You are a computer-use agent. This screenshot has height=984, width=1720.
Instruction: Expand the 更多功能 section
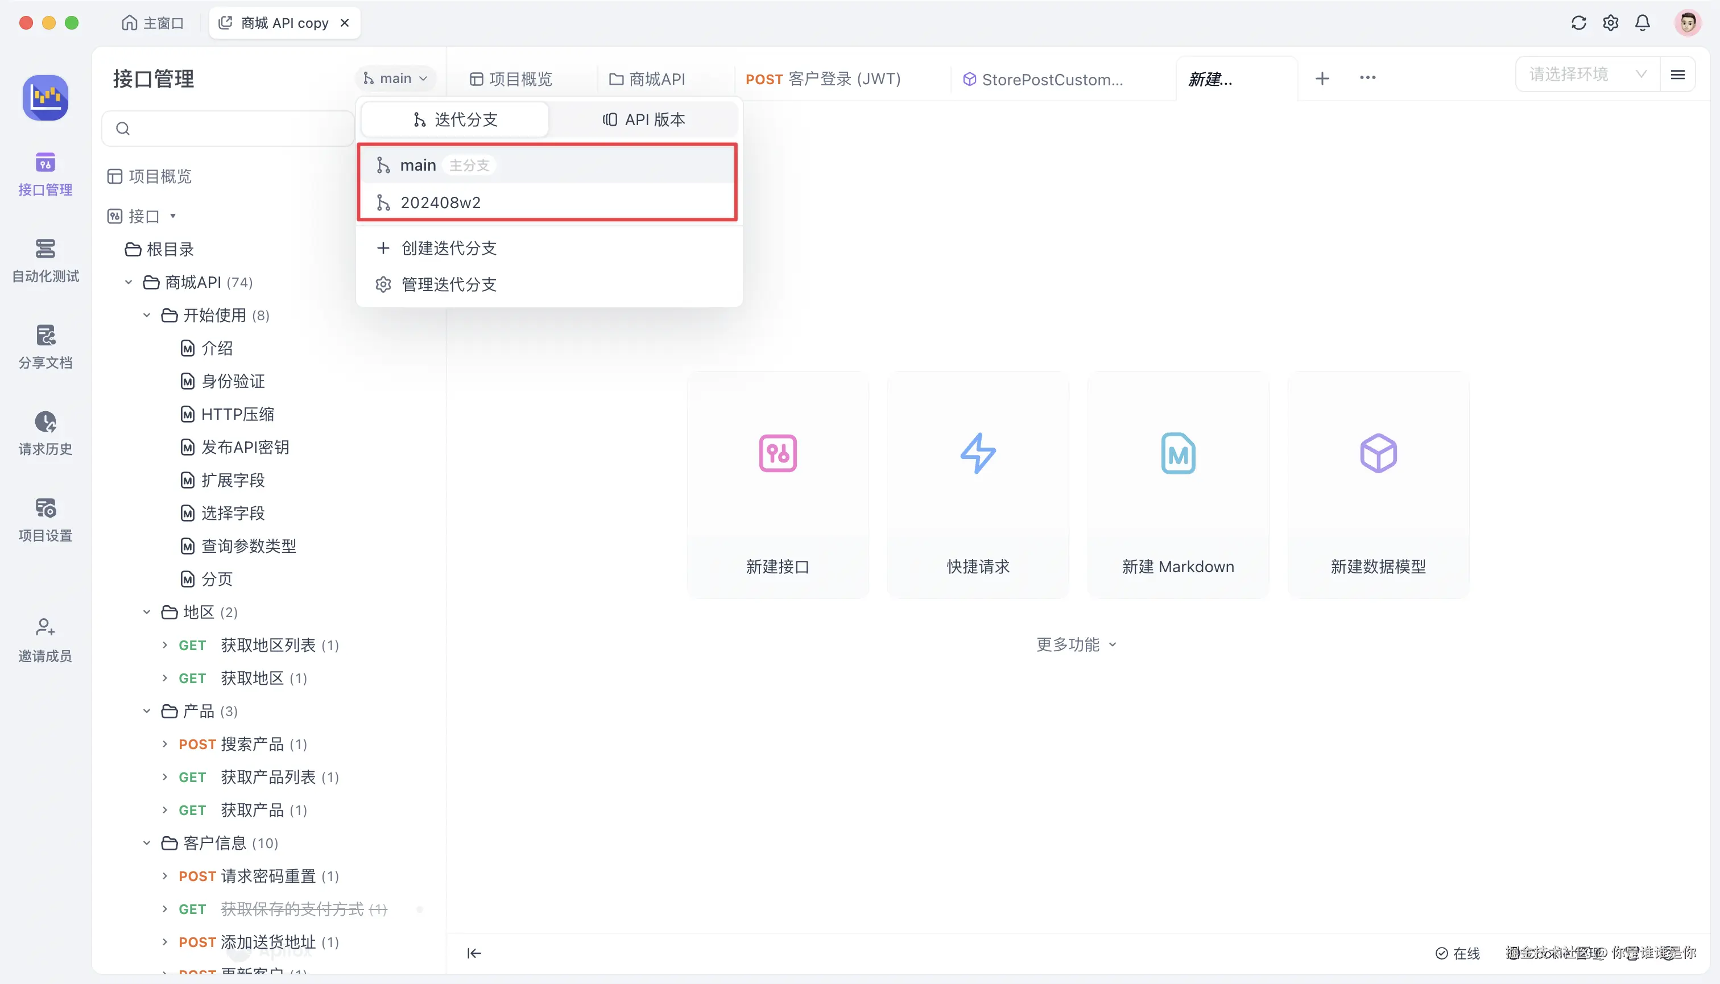click(x=1076, y=644)
